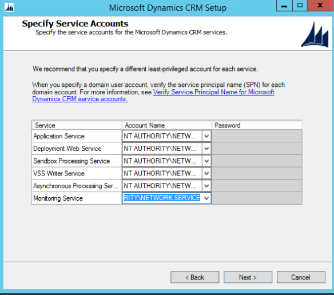
Task: Click the Next button
Action: pos(248,277)
